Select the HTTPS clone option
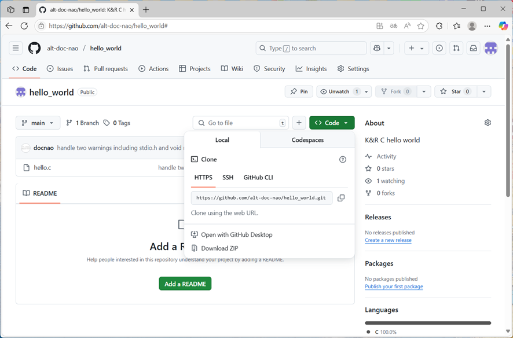 point(203,178)
